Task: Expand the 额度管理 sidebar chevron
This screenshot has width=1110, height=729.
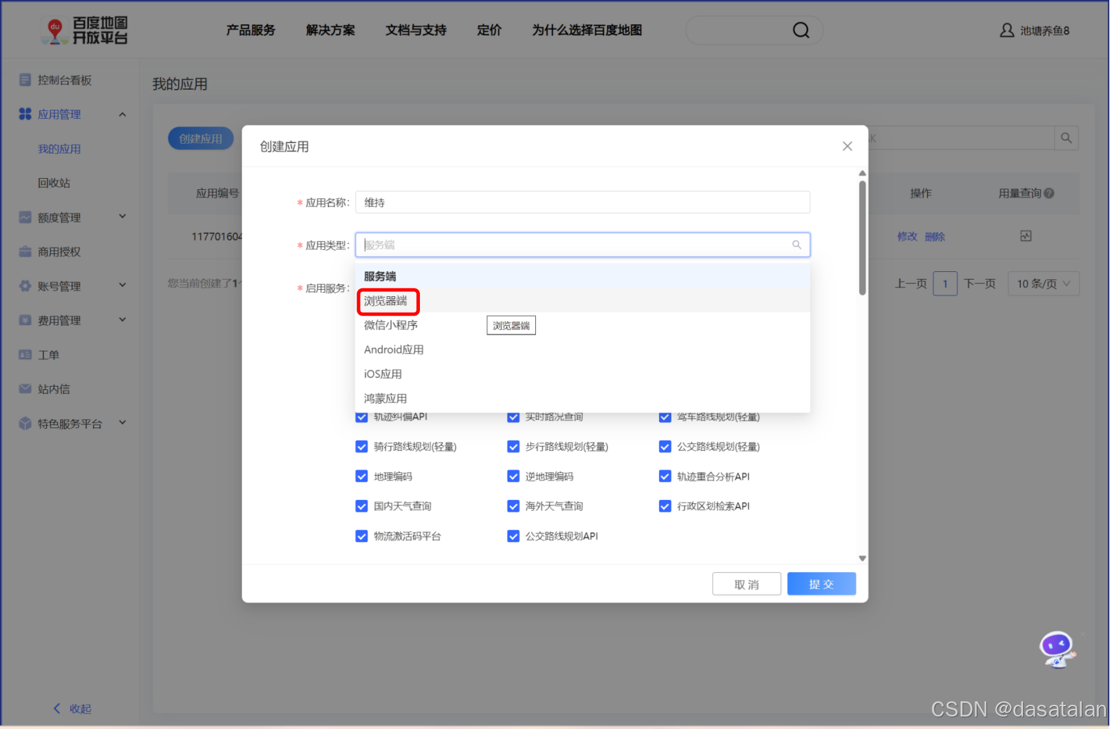Action: (122, 217)
